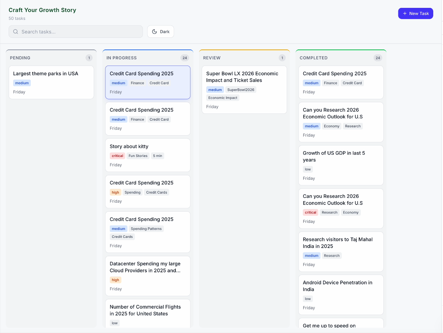Image resolution: width=443 pixels, height=333 pixels.
Task: Click the critical priority badge on Story about kitty
Action: pyautogui.click(x=117, y=155)
